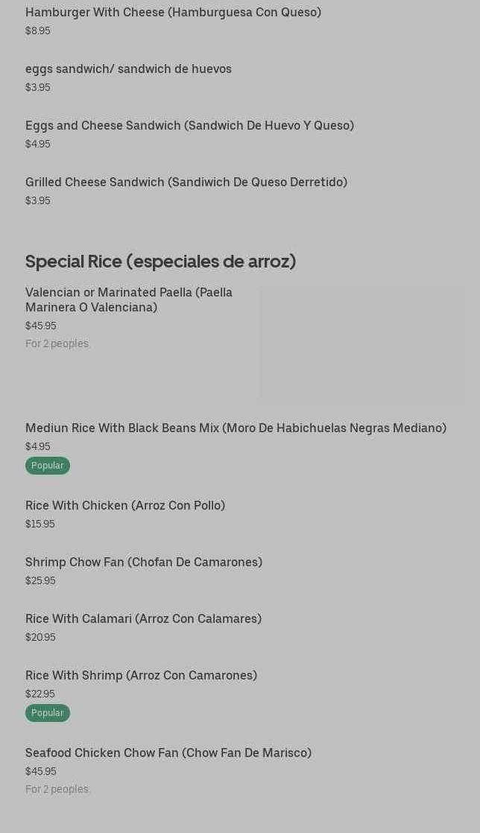Click $45.95 price under Seafood Chow Fan

pos(41,771)
